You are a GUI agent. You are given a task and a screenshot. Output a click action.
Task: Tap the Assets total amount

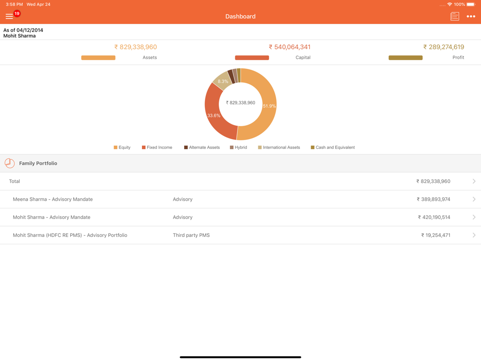coord(136,47)
